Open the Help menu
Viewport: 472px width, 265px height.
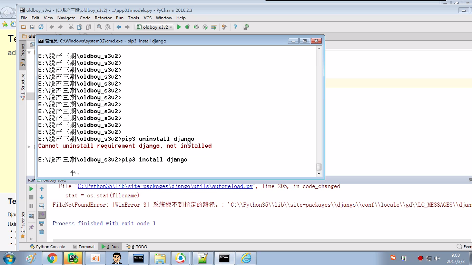coord(181,18)
